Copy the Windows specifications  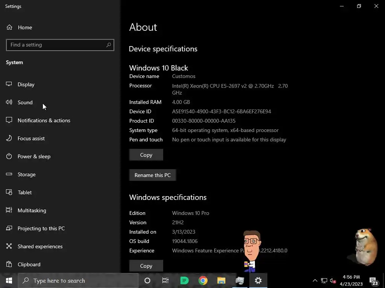tap(146, 266)
